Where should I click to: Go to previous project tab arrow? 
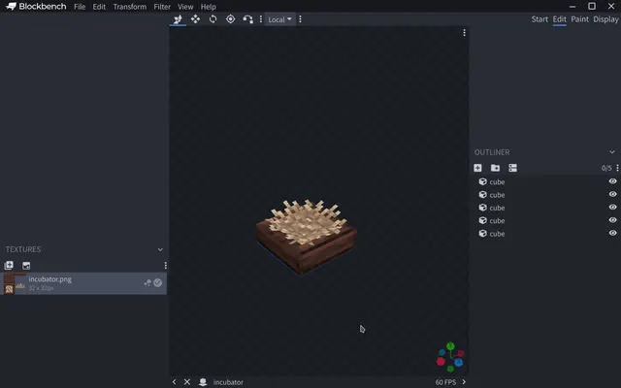point(175,381)
